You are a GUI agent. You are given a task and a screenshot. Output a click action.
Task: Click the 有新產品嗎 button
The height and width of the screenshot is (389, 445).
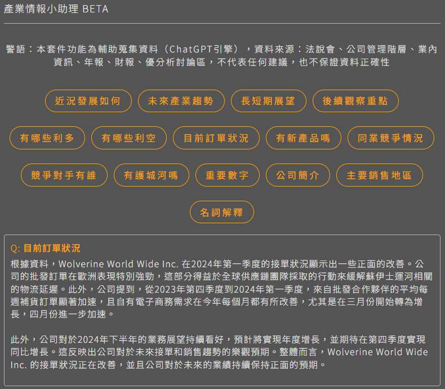(304, 138)
